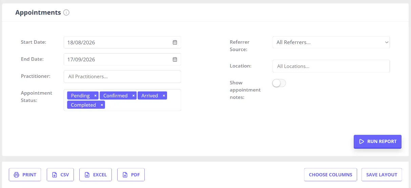411x188 pixels.
Task: Click the Confirmed status tag label
Action: point(116,96)
